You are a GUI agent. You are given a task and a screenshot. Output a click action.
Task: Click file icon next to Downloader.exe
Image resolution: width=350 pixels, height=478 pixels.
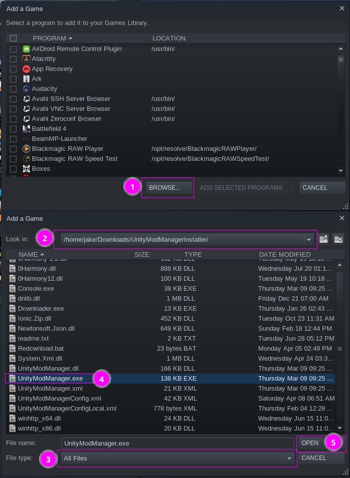(x=12, y=309)
